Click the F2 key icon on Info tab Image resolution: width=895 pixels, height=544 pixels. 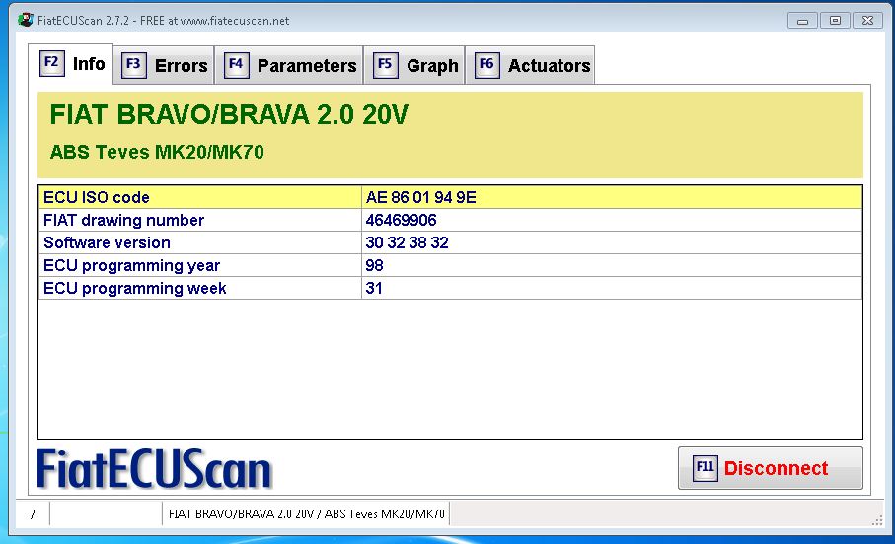click(52, 63)
